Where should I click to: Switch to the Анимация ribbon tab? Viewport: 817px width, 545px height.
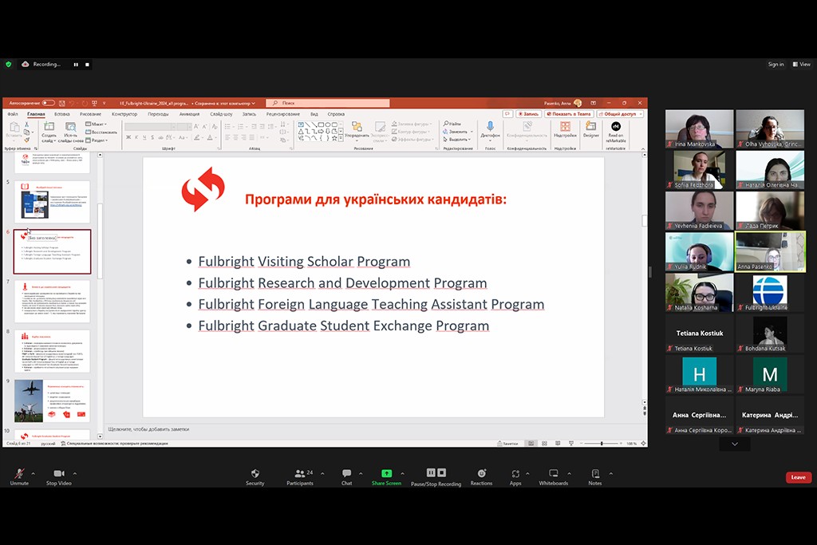tap(189, 114)
